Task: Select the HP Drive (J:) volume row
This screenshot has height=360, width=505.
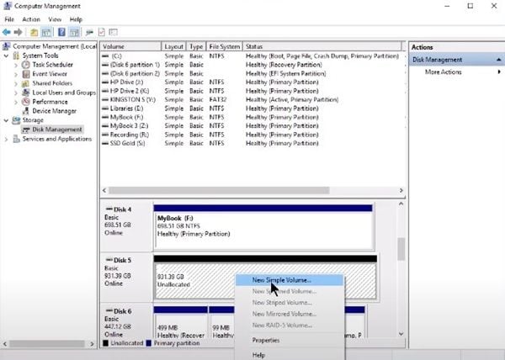Action: tap(252, 82)
